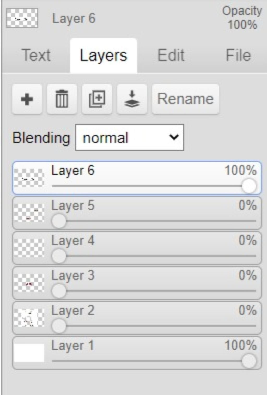Click Layer 3 opacity slider handle

pos(59,291)
